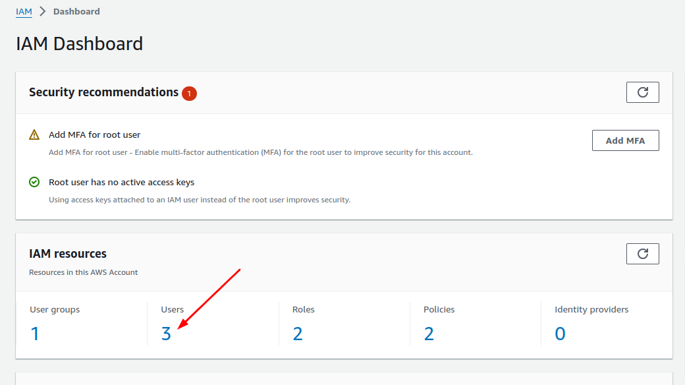
Task: Open the Users count link
Action: (x=166, y=333)
